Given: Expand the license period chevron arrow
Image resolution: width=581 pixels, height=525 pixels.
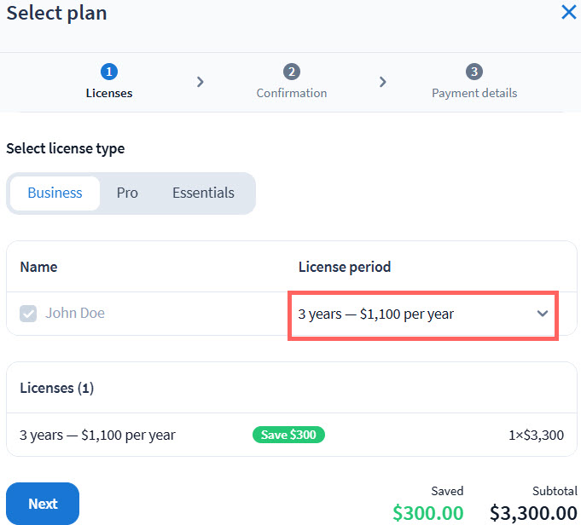Looking at the screenshot, I should point(543,314).
